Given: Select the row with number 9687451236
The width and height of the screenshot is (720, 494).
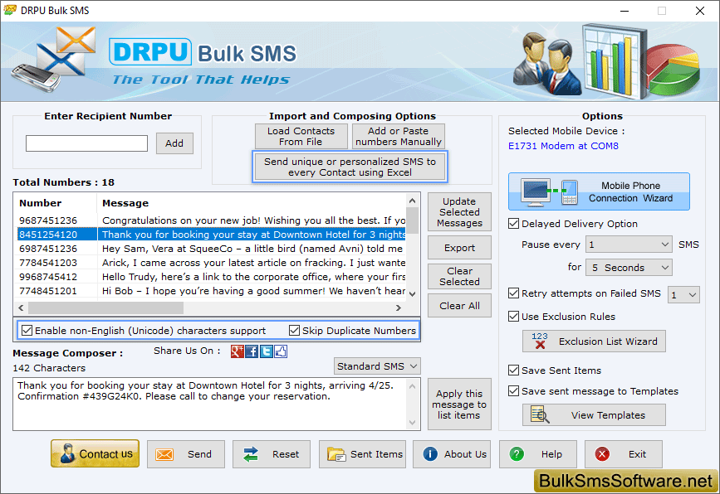Looking at the screenshot, I should click(212, 220).
